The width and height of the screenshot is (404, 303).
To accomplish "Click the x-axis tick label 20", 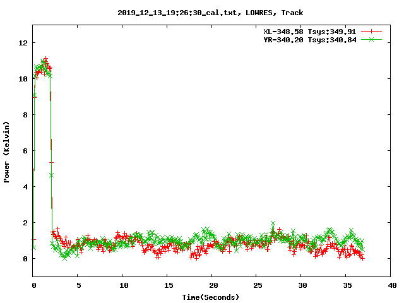I will tap(213, 285).
